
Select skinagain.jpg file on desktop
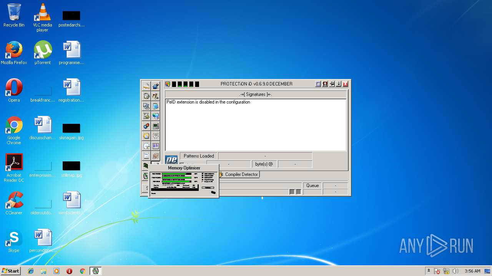[71, 131]
